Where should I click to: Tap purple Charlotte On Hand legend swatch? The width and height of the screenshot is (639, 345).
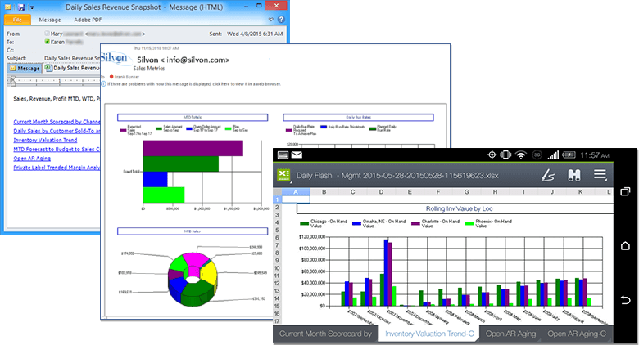click(x=415, y=223)
